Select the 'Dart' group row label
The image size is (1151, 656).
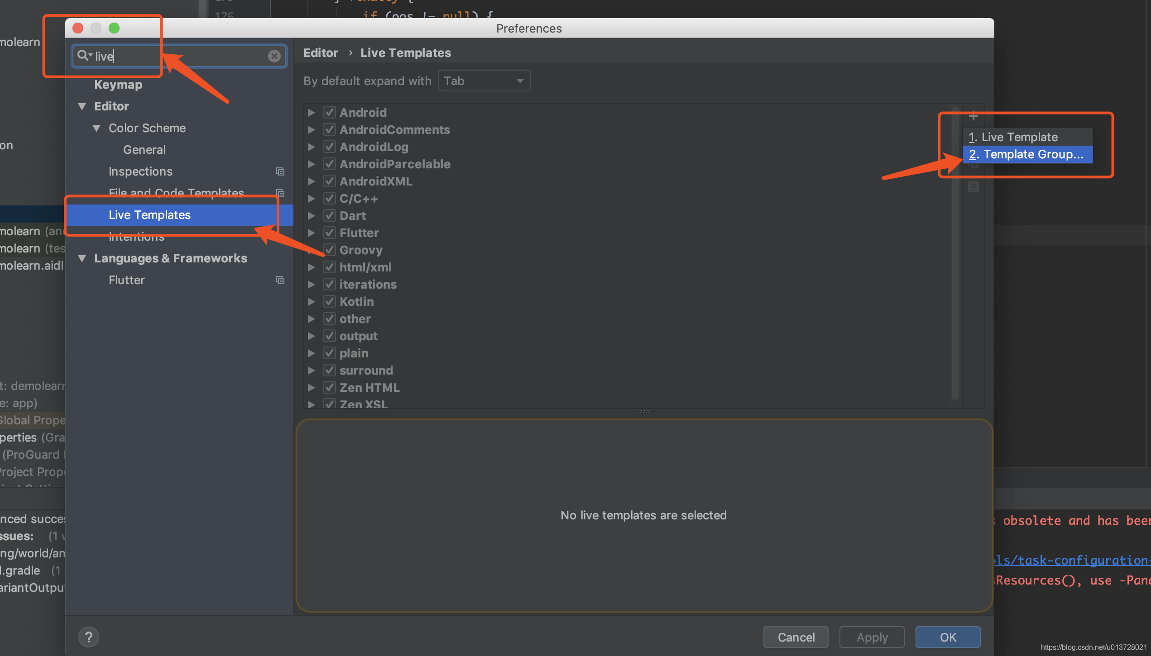click(x=353, y=215)
